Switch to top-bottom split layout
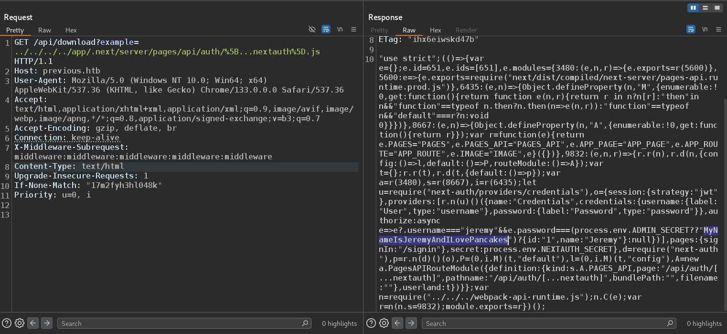The height and width of the screenshot is (334, 727). coord(705,8)
